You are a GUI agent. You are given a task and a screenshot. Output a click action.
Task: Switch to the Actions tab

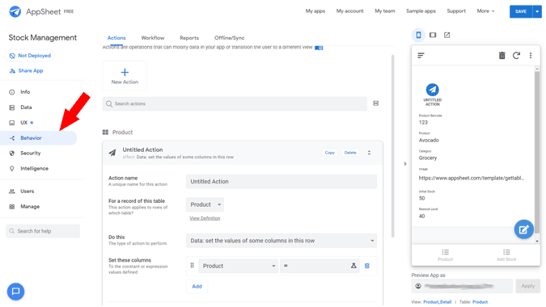116,38
